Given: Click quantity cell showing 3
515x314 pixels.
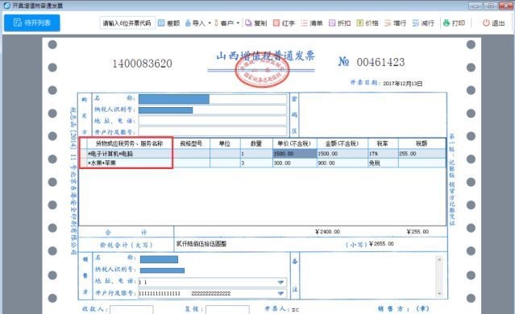Looking at the screenshot, I should [256, 163].
